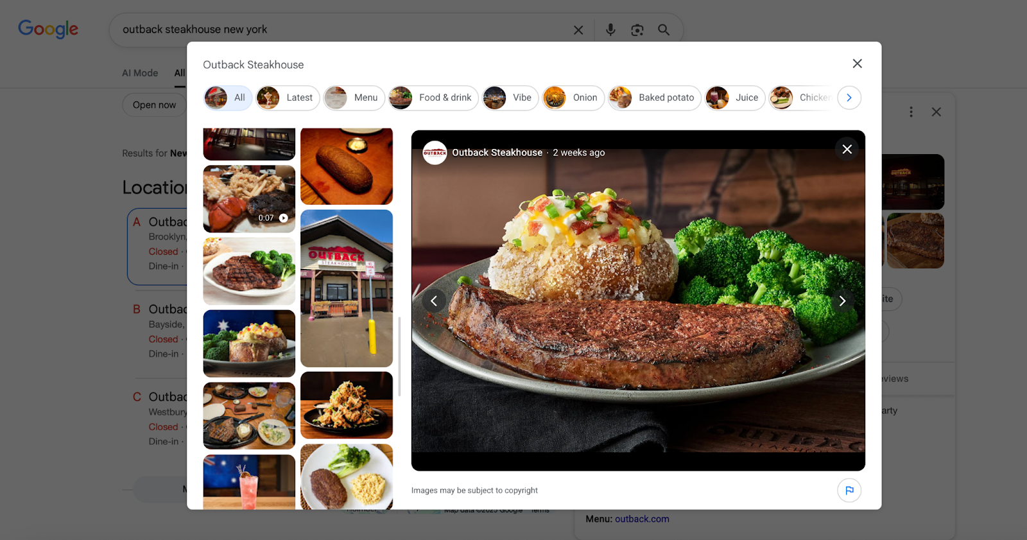Select the Baked potato chip
Screen dimensions: 1027x540
click(x=655, y=98)
